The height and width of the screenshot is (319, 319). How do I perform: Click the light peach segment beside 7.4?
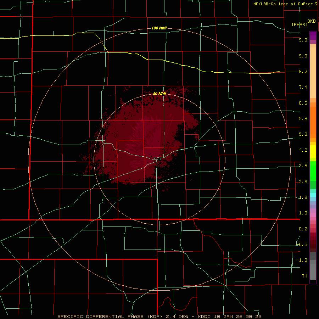[313, 73]
